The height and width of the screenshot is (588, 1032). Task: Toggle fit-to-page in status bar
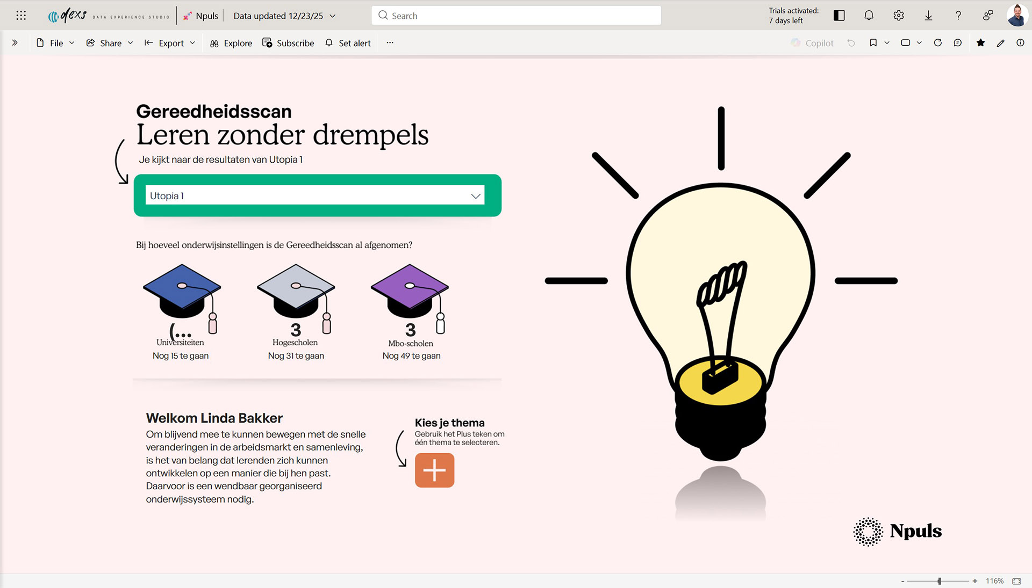tap(1017, 581)
